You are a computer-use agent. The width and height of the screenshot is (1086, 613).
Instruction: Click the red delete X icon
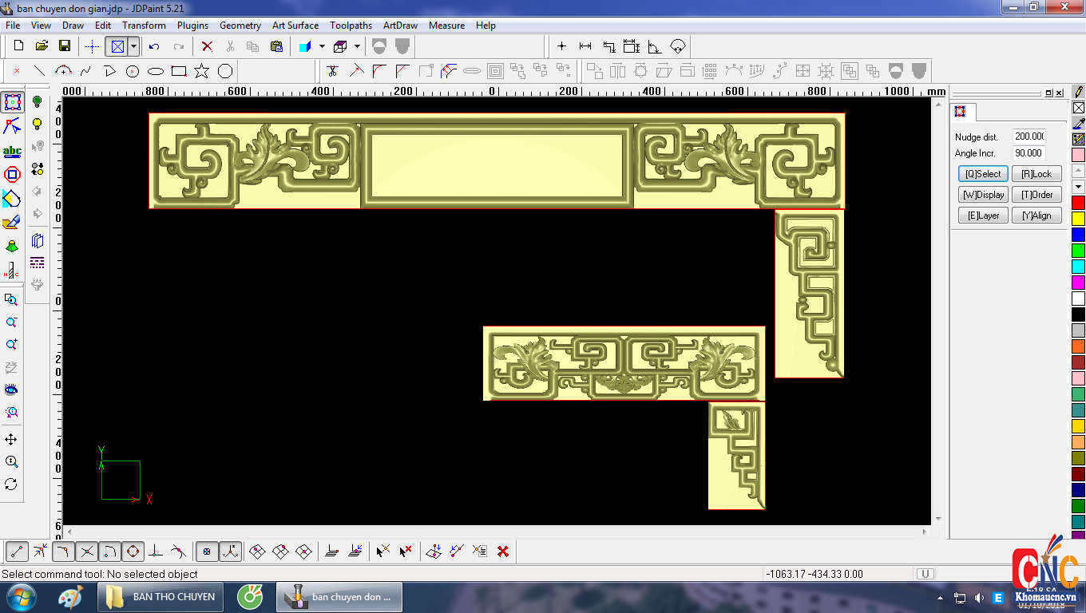click(207, 46)
